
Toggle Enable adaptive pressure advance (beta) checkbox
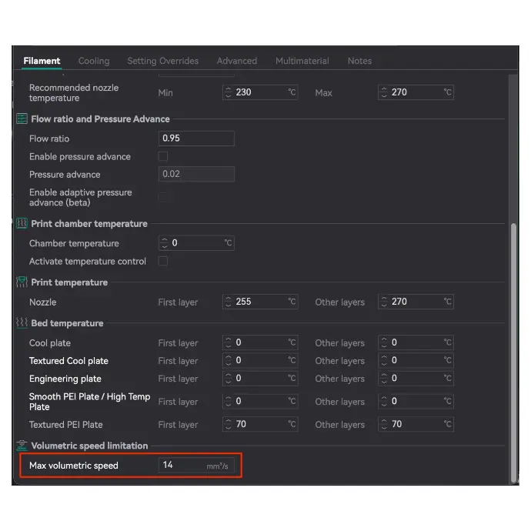(163, 198)
